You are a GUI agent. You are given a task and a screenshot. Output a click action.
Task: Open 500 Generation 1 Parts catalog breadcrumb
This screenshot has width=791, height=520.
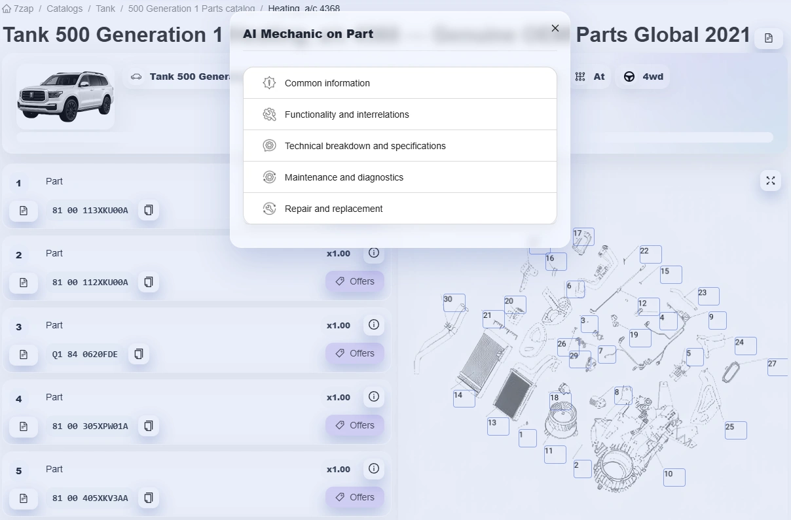(x=191, y=9)
